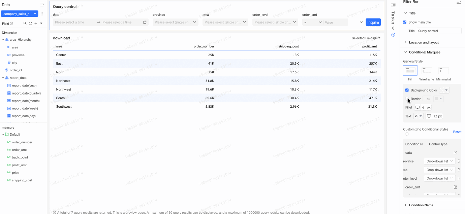Click the Reset link

[457, 132]
